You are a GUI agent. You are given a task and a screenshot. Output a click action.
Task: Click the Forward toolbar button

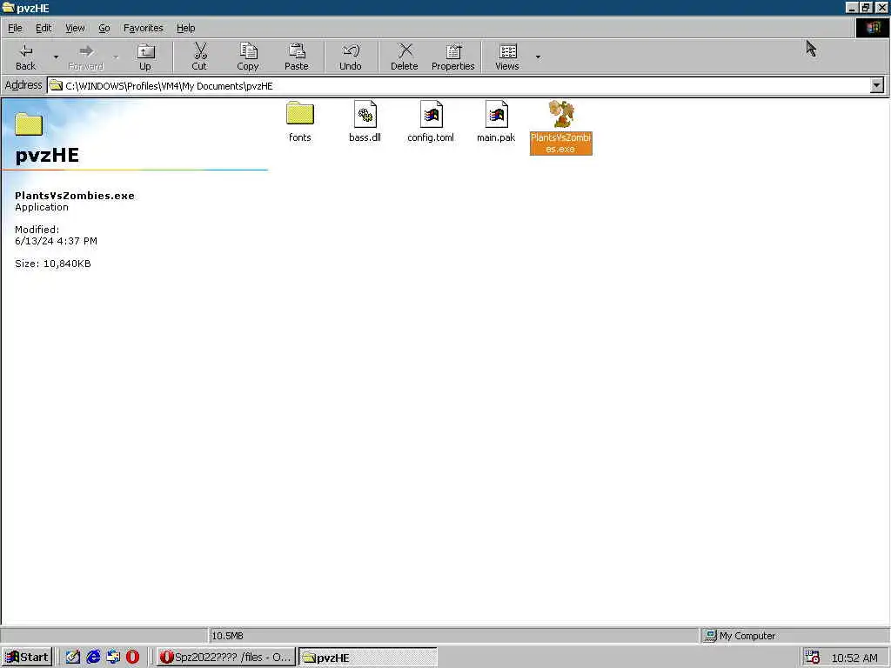tap(86, 57)
